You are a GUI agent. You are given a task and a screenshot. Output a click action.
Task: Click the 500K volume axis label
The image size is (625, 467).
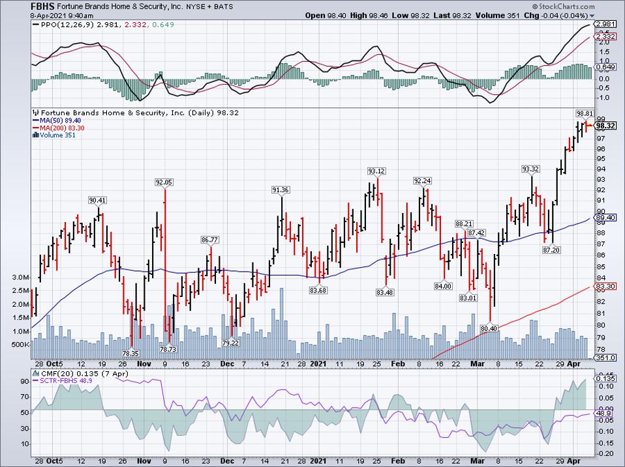click(x=20, y=345)
